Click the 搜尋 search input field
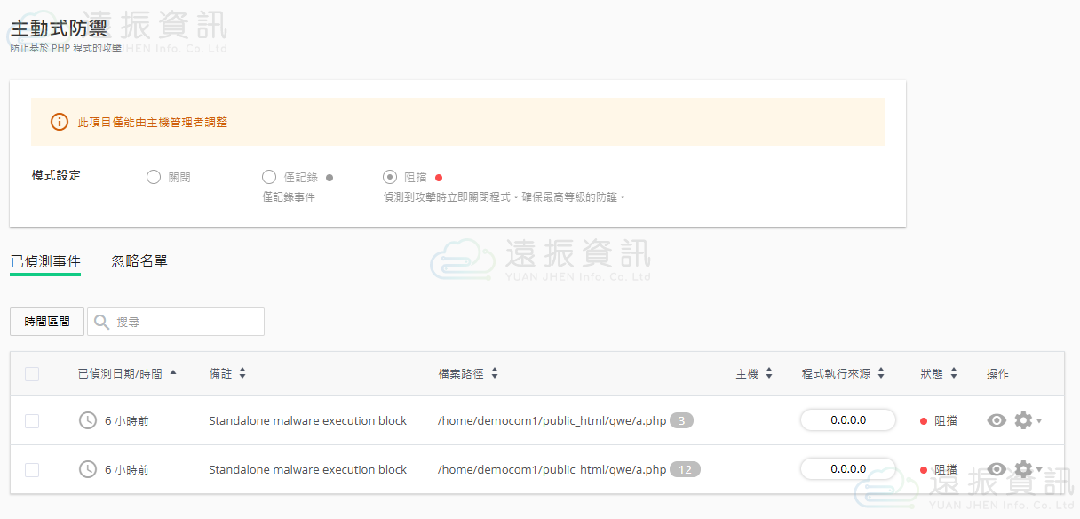The height and width of the screenshot is (519, 1080). [x=187, y=322]
